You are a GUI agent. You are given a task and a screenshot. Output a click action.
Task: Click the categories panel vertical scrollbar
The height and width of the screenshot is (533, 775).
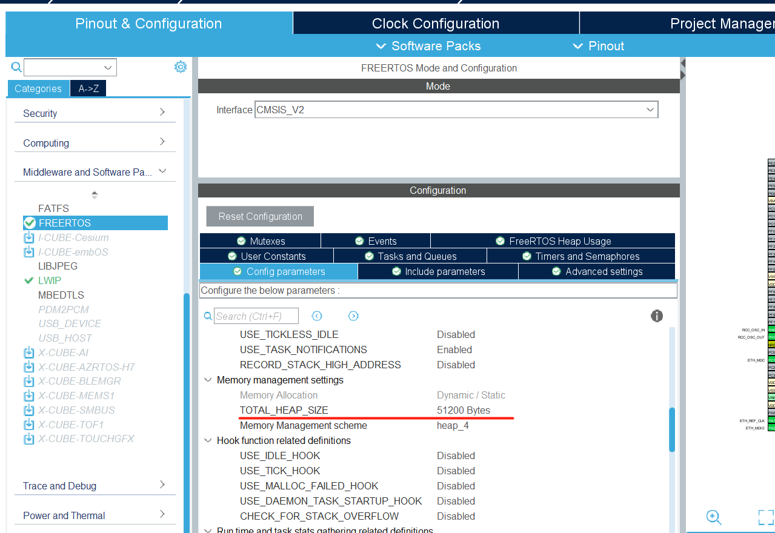[187, 413]
